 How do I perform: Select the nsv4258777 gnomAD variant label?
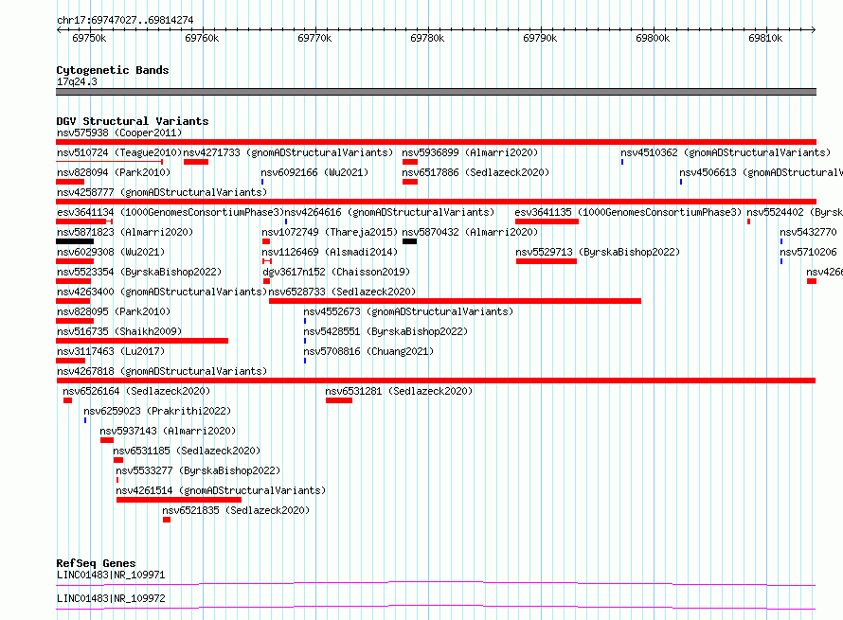tap(162, 192)
